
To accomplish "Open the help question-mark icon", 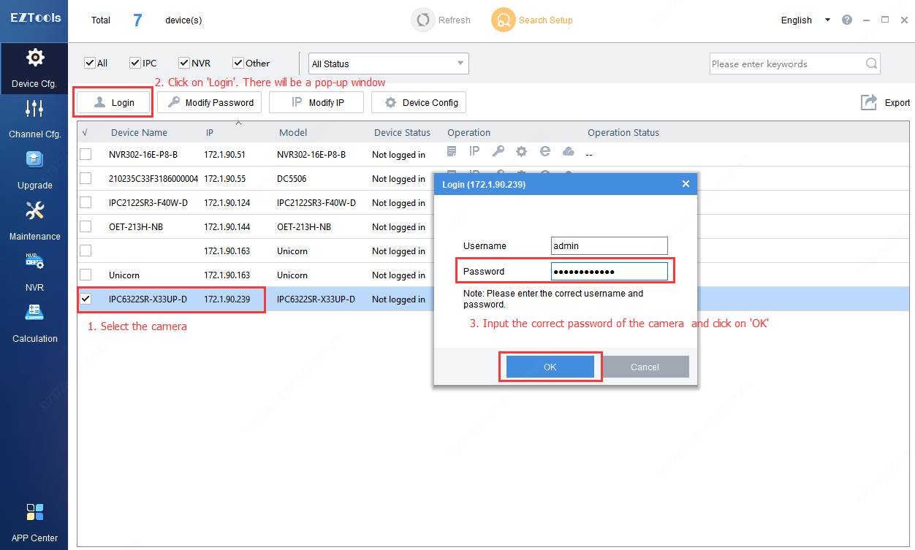I will click(846, 20).
